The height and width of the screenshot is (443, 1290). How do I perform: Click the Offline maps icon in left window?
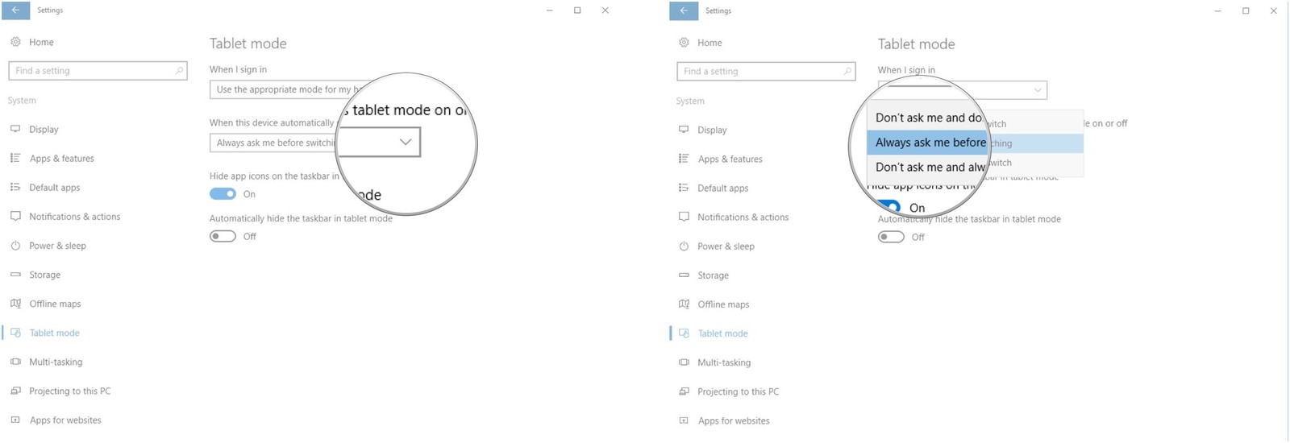tap(15, 304)
